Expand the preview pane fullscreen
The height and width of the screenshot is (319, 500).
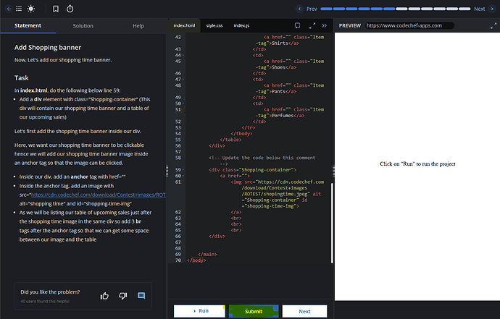[493, 26]
